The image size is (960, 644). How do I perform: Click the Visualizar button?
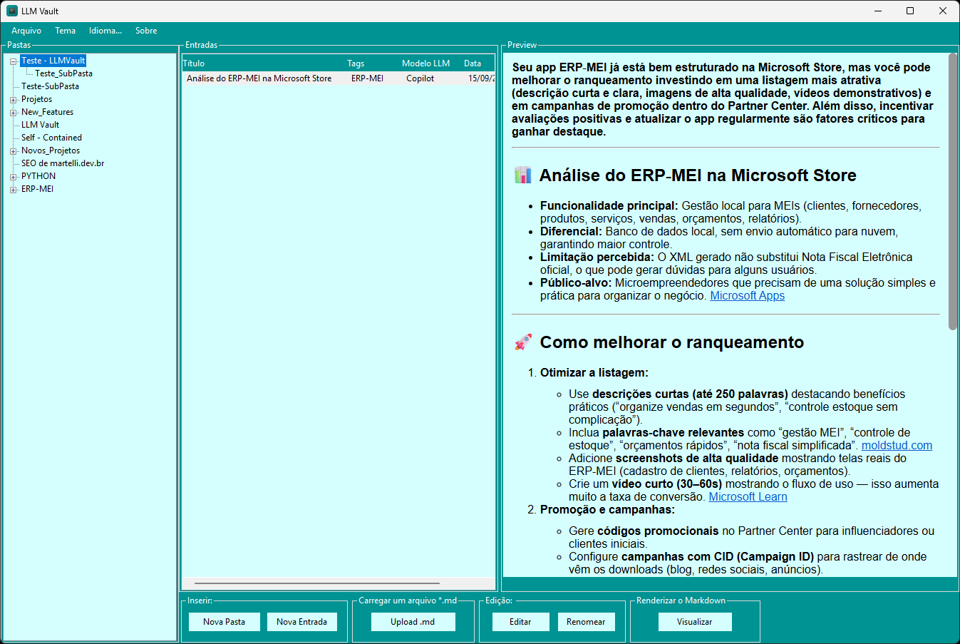[695, 622]
